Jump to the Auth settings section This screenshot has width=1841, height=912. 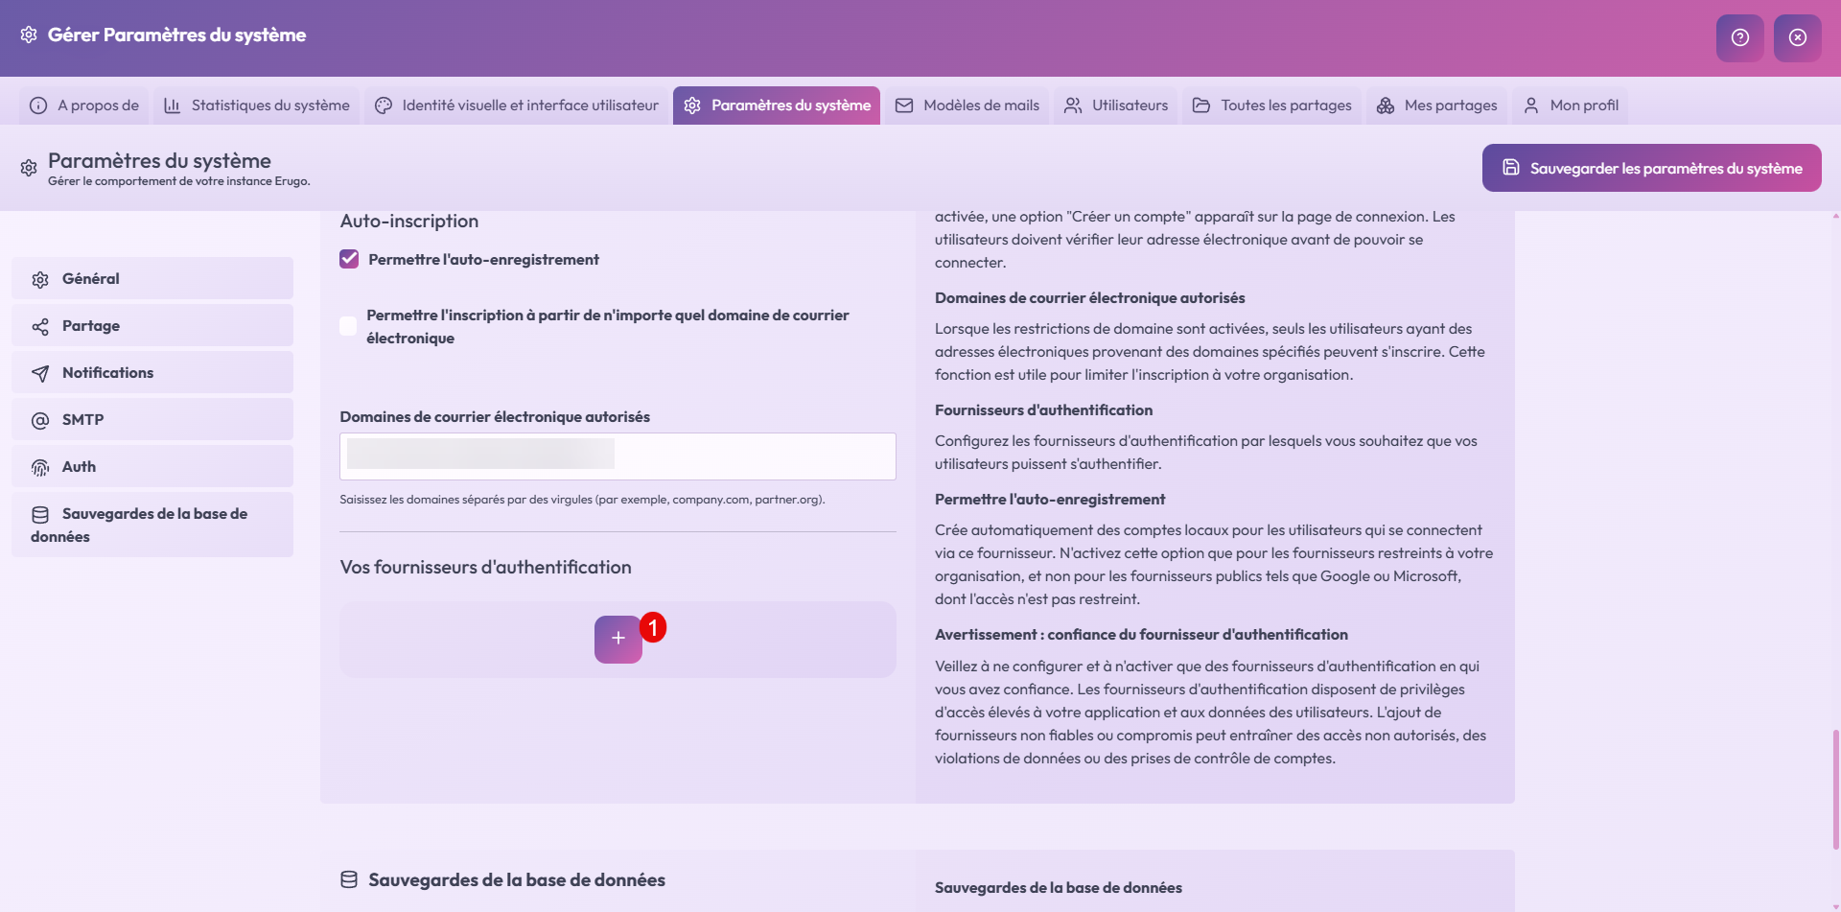click(x=152, y=467)
